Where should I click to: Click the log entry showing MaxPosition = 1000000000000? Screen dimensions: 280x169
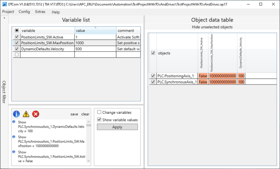[x=51, y=141]
